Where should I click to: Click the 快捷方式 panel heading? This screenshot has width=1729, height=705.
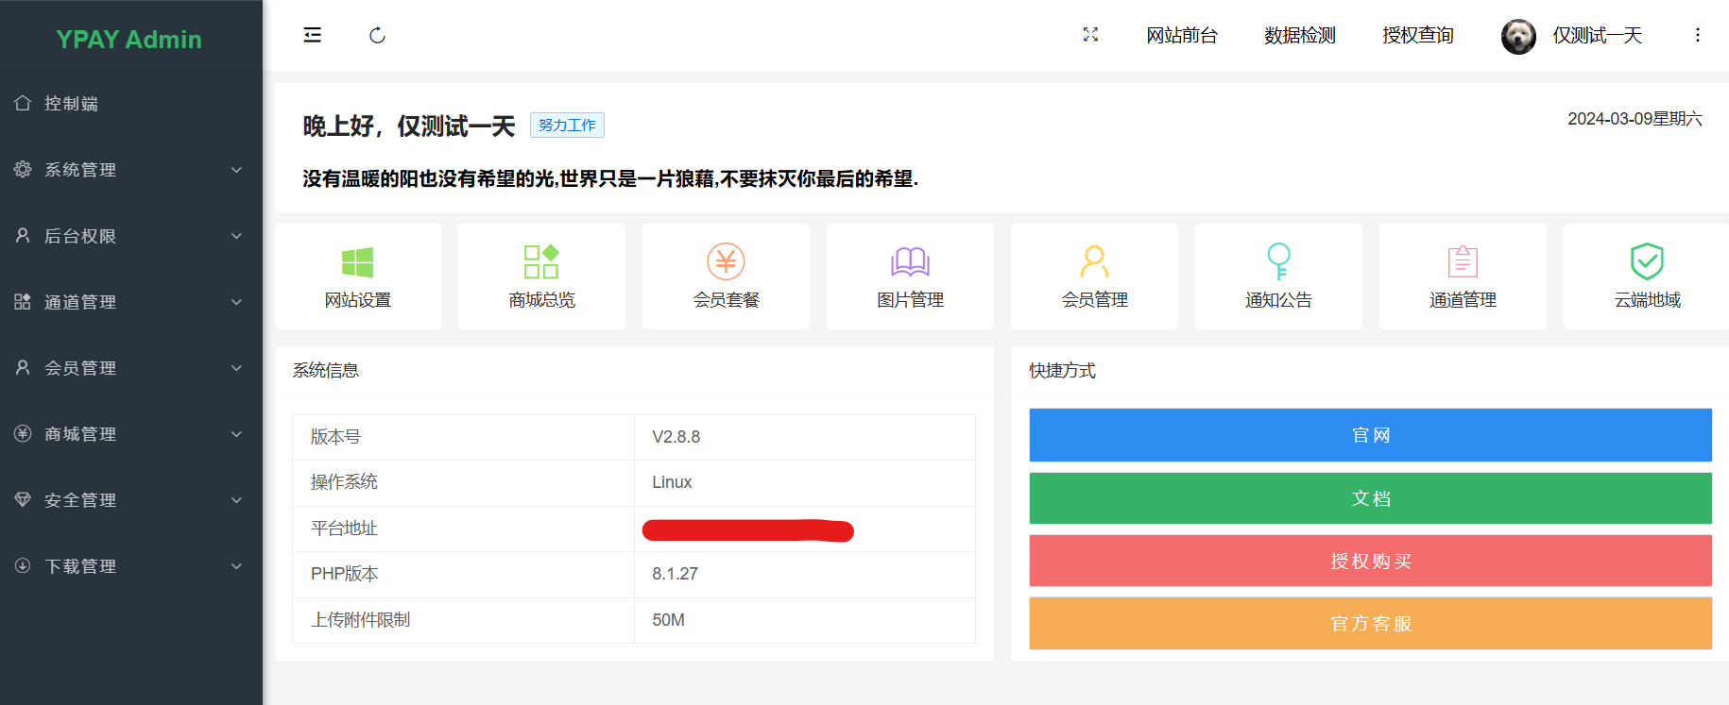(x=1063, y=371)
